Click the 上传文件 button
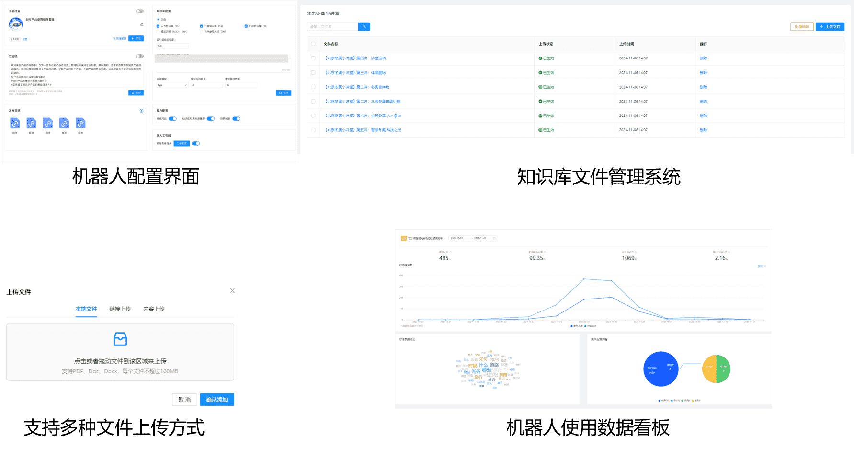The image size is (854, 449). point(830,27)
